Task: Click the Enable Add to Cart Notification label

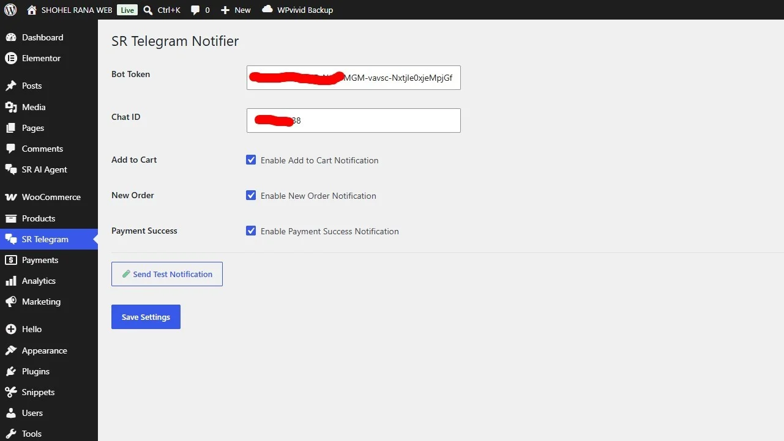Action: pos(319,160)
